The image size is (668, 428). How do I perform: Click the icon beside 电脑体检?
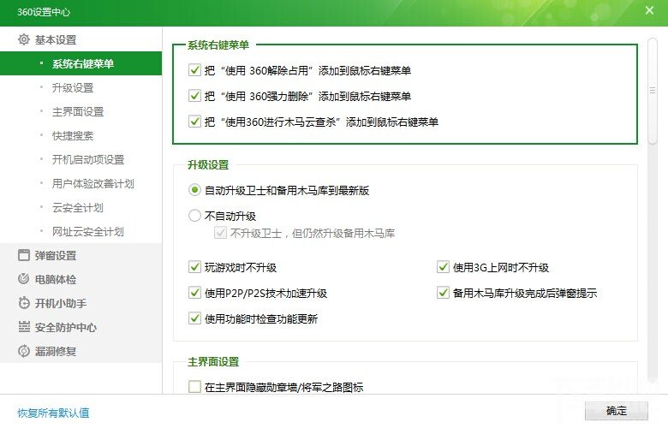[24, 279]
